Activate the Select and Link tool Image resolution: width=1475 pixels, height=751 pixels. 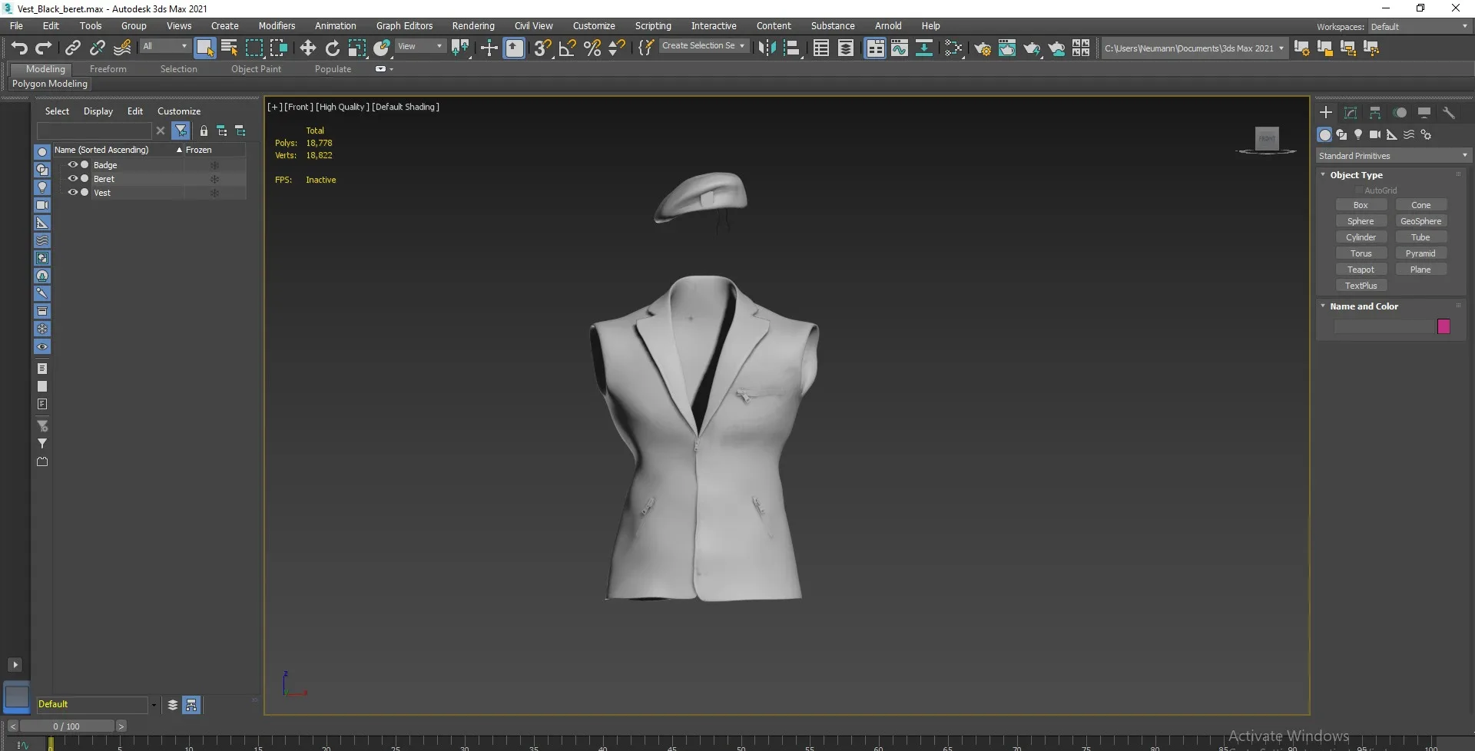click(72, 48)
